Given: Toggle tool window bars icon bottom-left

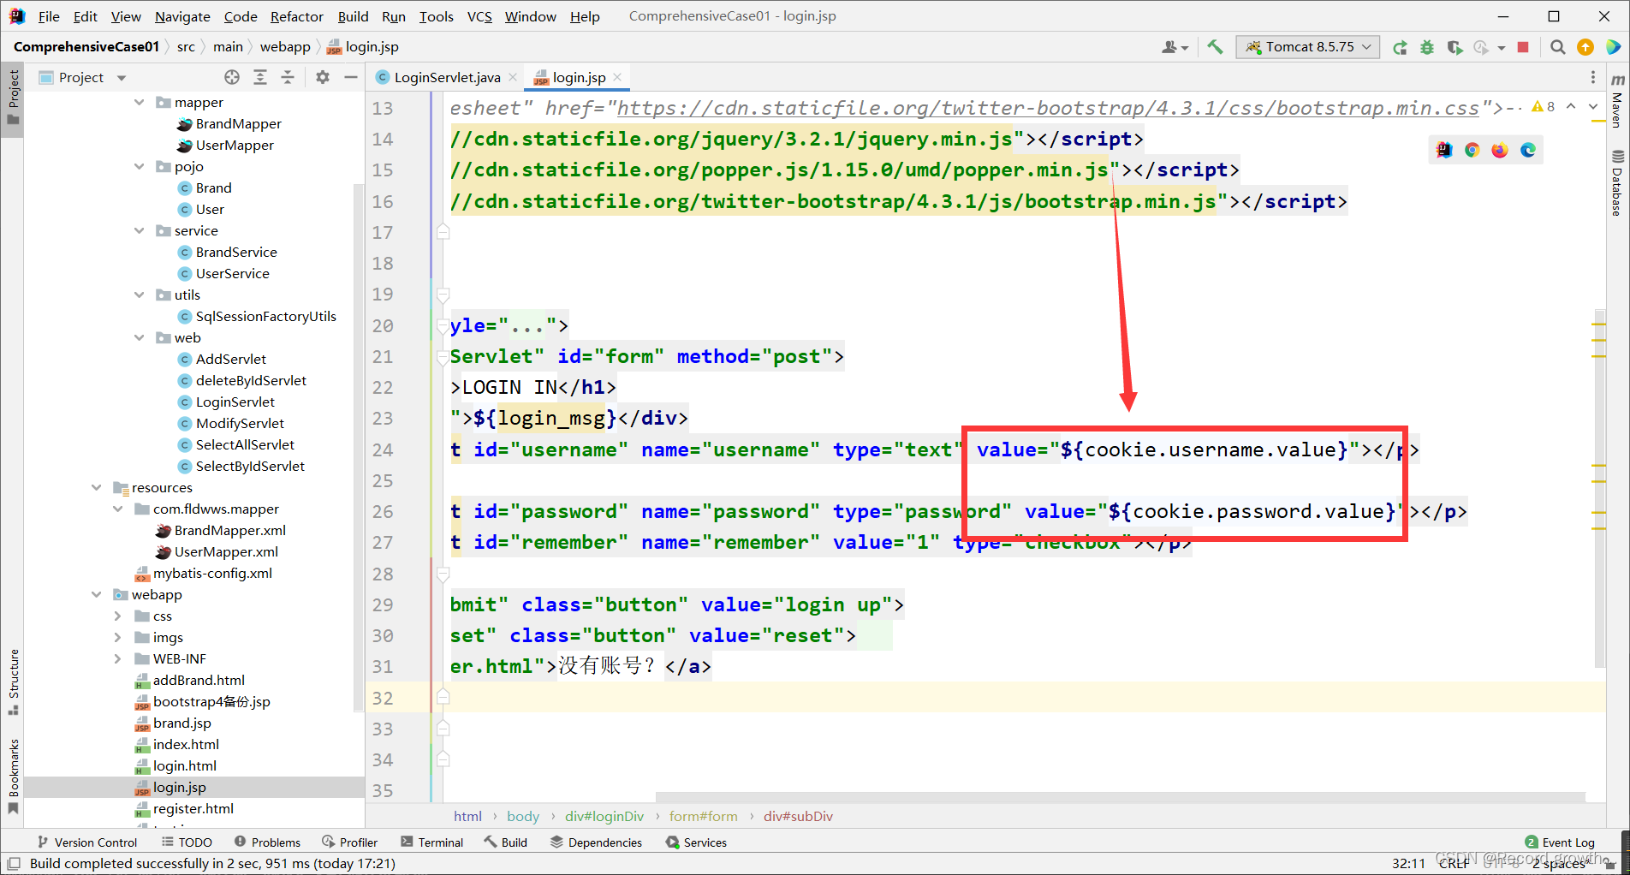Looking at the screenshot, I should tap(14, 863).
